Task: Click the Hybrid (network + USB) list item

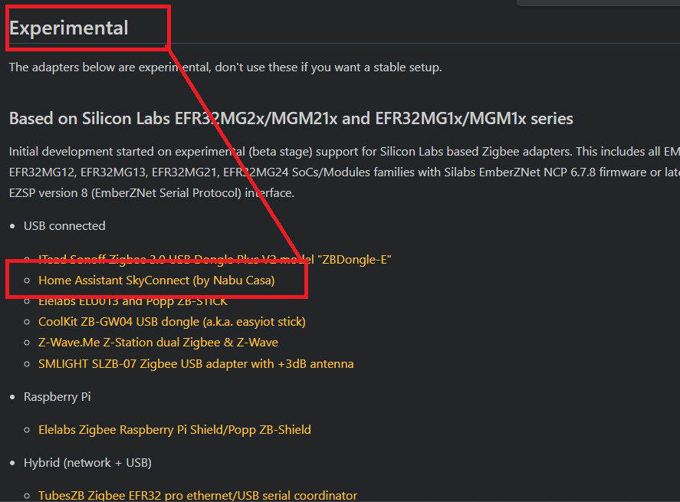Action: click(87, 463)
